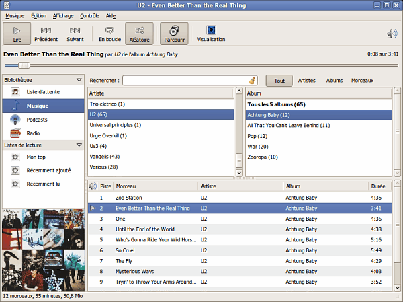Open the Mon top playlist

43,157
